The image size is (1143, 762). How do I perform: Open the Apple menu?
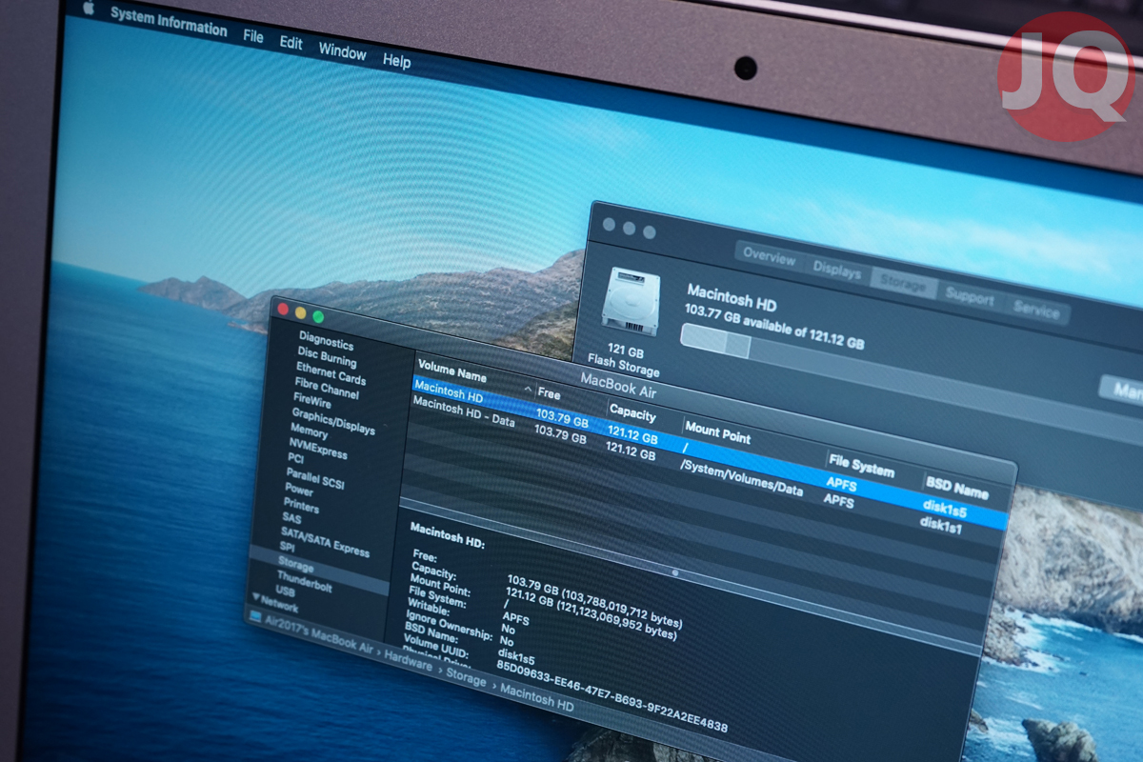point(90,7)
